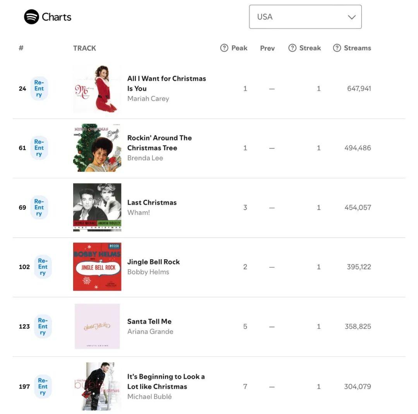Screen dimensions: 418x414
Task: Click the TRACK column header
Action: click(84, 48)
